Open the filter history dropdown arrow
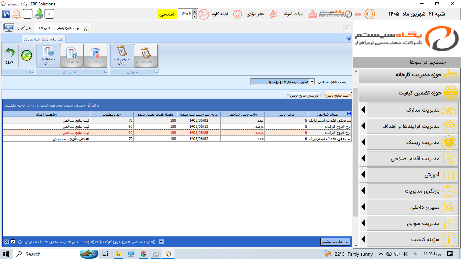This screenshot has height=259, width=461. pos(161,241)
